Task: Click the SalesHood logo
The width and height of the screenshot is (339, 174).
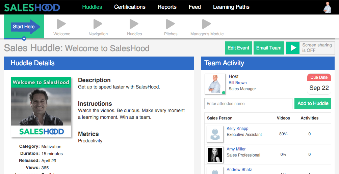Action: (x=32, y=7)
